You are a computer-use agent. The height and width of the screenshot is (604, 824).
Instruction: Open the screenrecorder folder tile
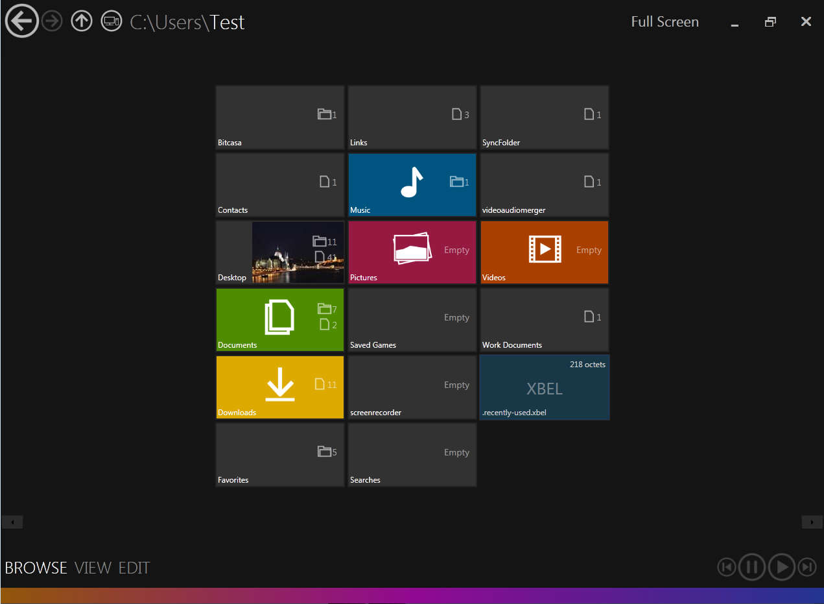coord(412,387)
